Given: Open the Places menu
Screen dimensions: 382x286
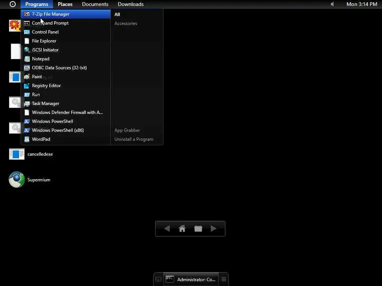Looking at the screenshot, I should [x=65, y=4].
